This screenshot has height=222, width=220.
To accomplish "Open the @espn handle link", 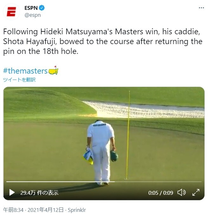I will click(33, 15).
